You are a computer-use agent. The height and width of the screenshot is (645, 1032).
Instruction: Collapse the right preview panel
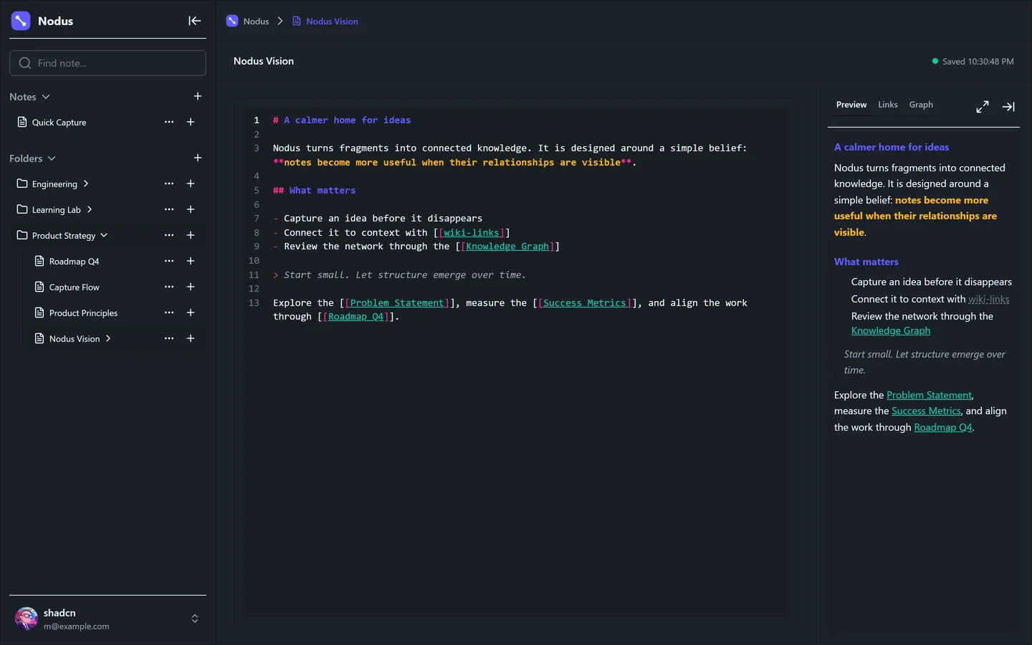[x=1008, y=107]
